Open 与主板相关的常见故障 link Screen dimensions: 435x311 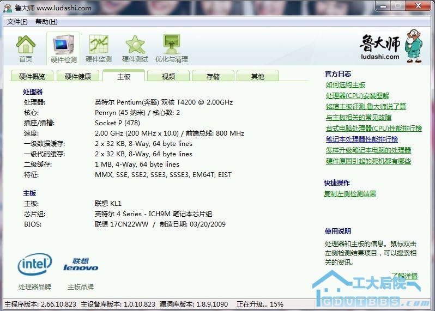359,118
